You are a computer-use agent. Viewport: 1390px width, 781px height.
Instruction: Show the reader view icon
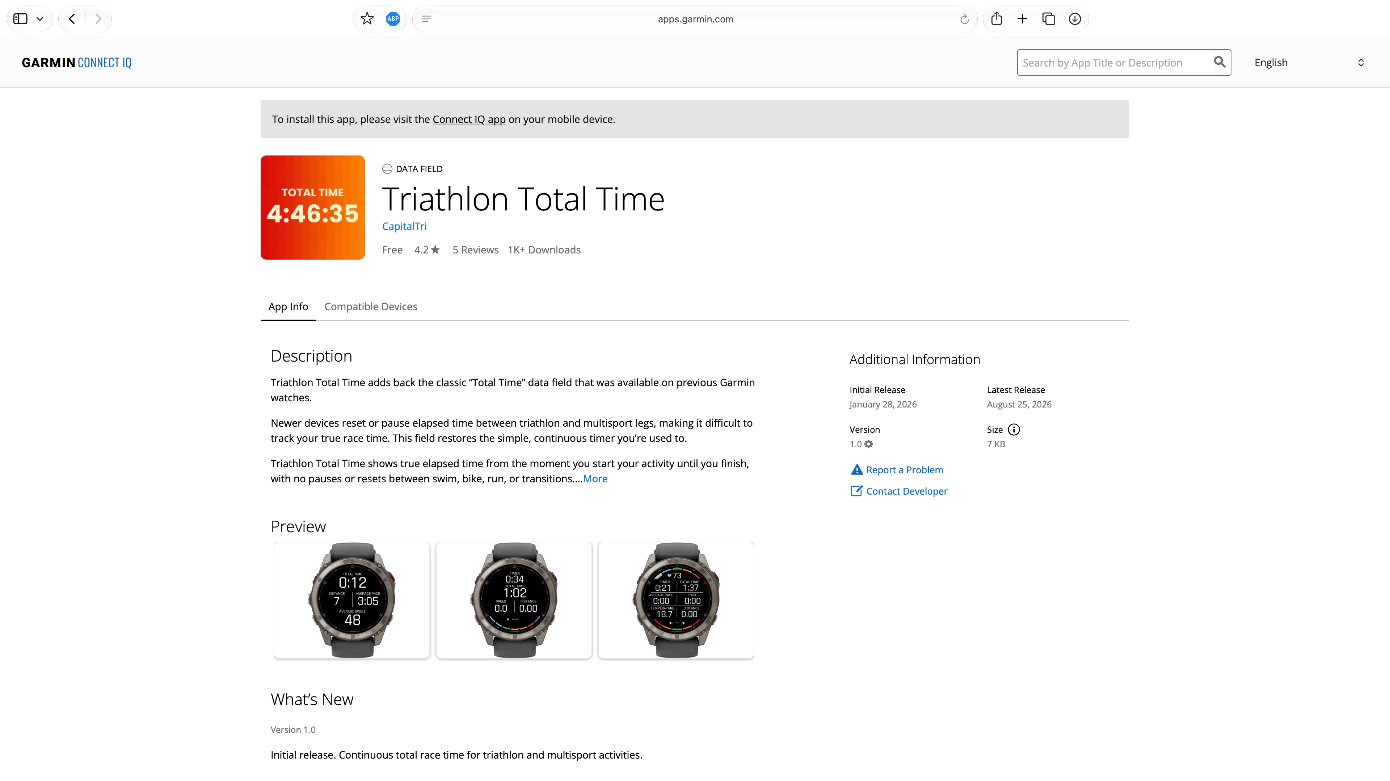click(426, 19)
